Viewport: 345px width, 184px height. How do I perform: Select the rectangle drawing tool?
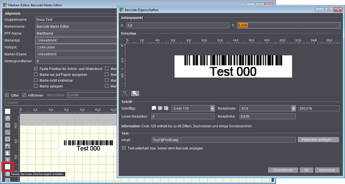click(8, 139)
